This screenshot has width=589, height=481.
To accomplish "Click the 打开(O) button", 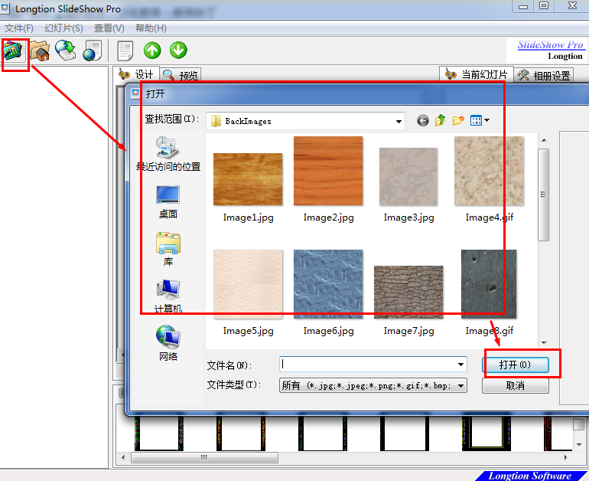I will point(516,365).
